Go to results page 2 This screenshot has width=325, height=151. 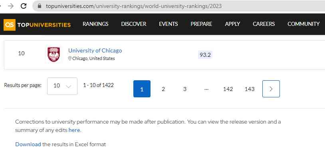[x=163, y=89]
